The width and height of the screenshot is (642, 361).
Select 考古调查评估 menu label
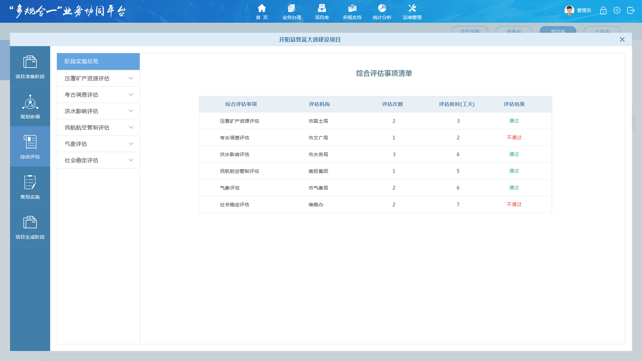81,95
